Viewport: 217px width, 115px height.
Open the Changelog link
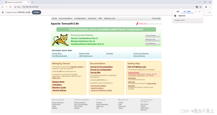pyautogui.click(x=57, y=85)
